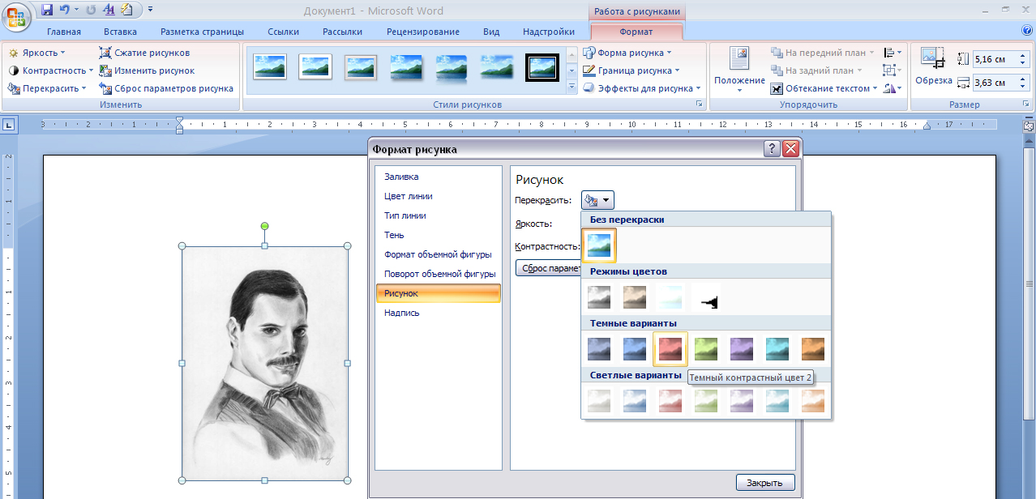1036x499 pixels.
Task: Open the Размер dialog launcher
Action: [x=1026, y=104]
